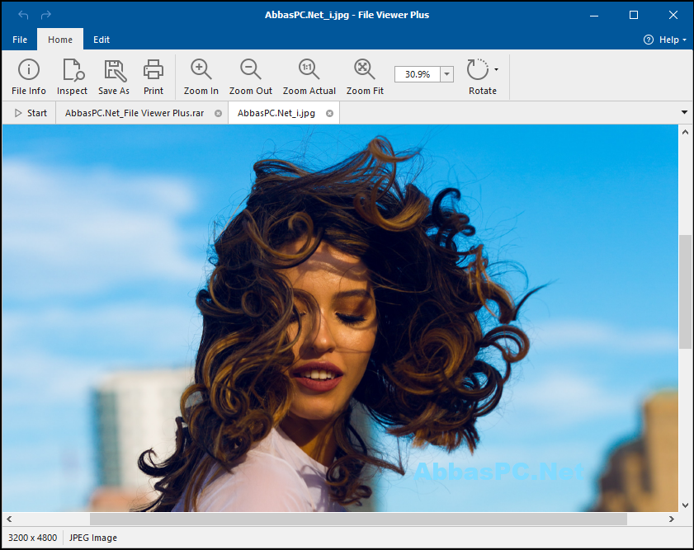Open the Help menu
This screenshot has height=550, width=694.
tap(665, 40)
